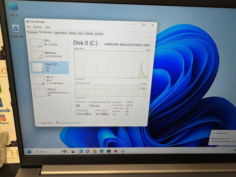Image resolution: width=236 pixels, height=177 pixels.
Task: Switch to the Details tab
Action: pyautogui.click(x=89, y=33)
